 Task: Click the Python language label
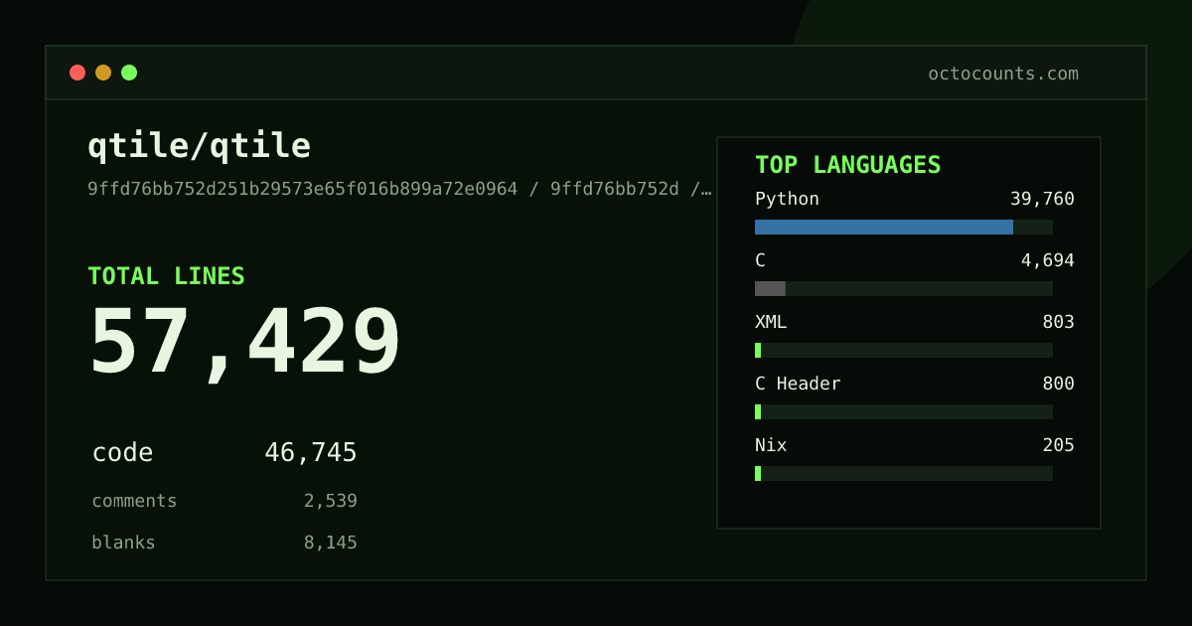787,199
